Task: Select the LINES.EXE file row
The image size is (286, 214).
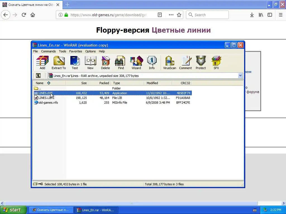Action: [x=112, y=93]
